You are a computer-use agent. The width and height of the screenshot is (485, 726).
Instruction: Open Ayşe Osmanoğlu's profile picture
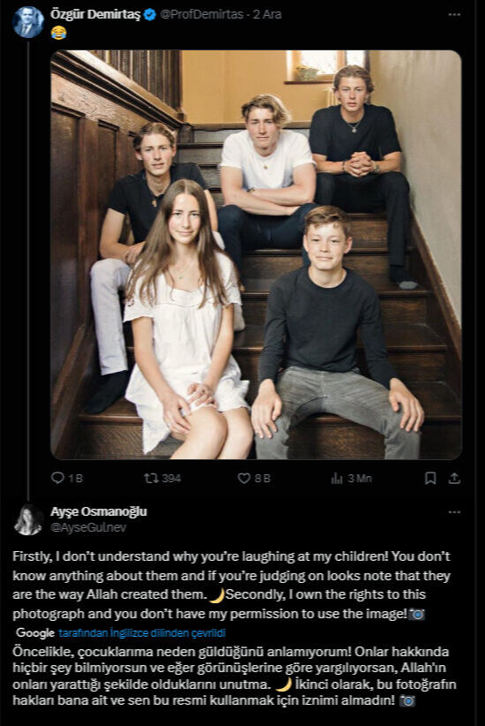click(27, 519)
